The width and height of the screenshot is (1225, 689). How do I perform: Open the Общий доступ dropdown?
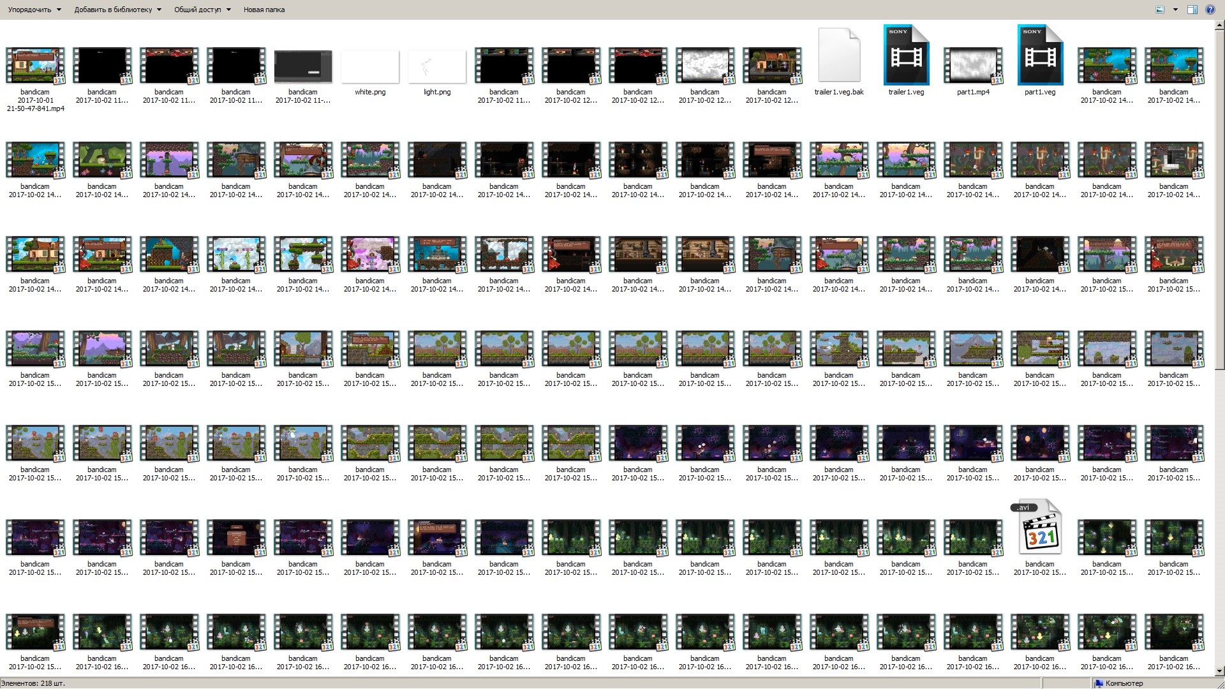point(202,10)
